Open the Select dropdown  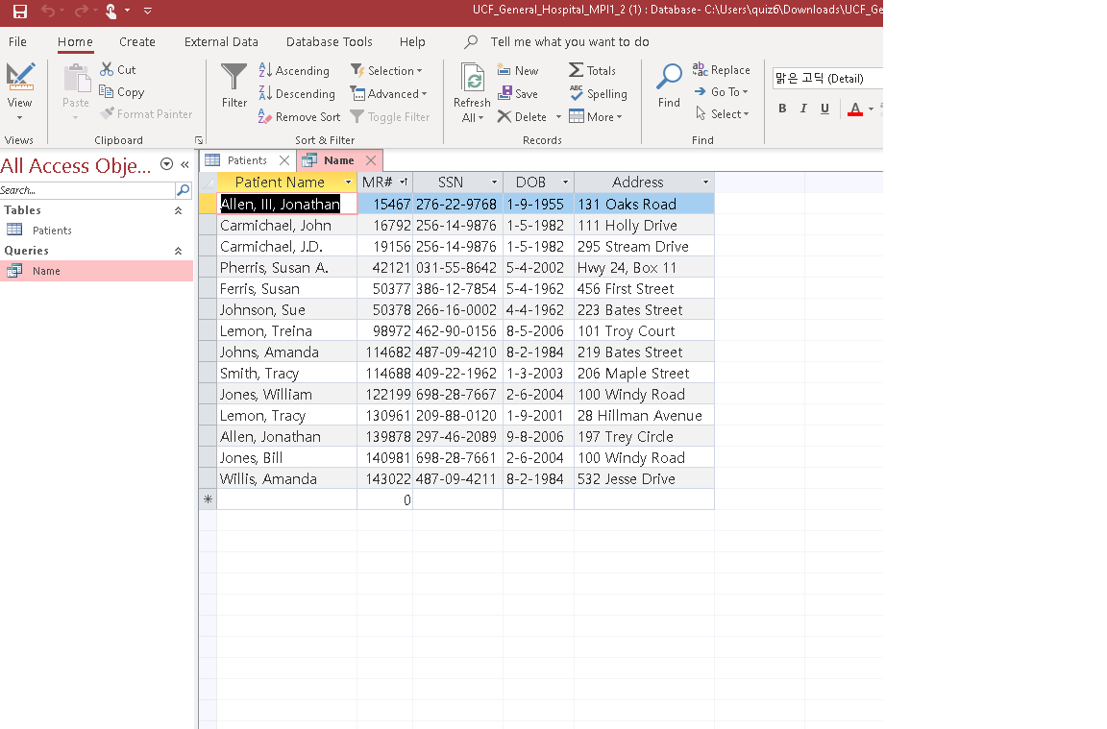[723, 113]
